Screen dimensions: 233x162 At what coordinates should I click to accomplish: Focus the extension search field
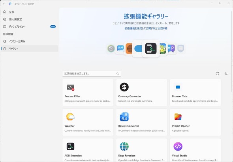[x=92, y=74]
